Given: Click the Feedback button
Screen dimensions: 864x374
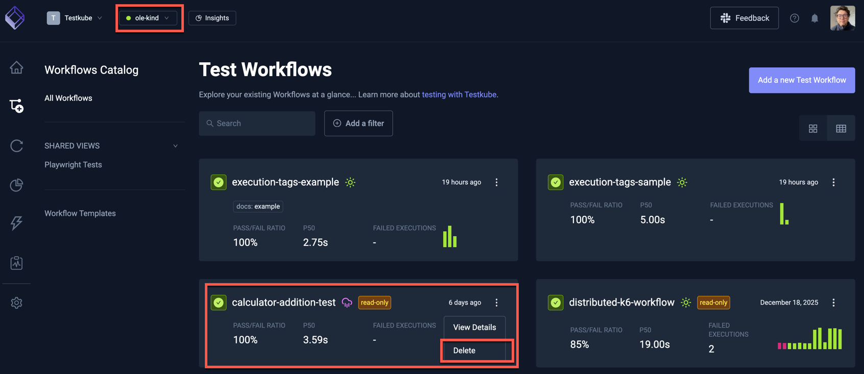Looking at the screenshot, I should 745,18.
